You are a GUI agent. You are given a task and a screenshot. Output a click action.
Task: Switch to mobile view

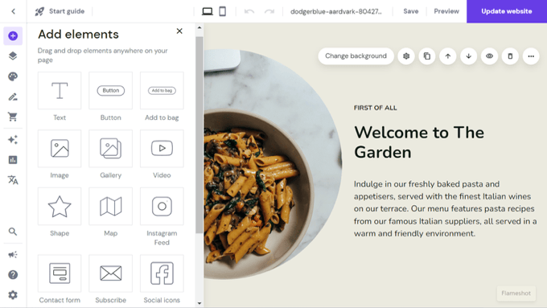click(x=222, y=11)
